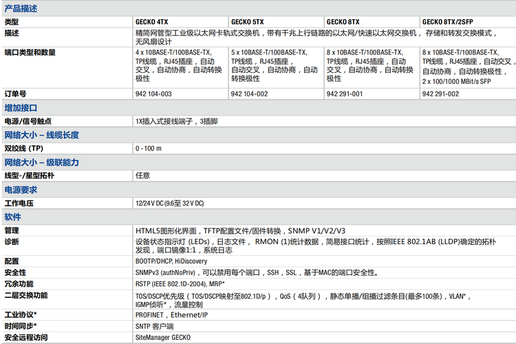Viewport: 516px width, 344px height.
Task: Click the HTML5图形化界面 management description
Action: pyautogui.click(x=241, y=230)
